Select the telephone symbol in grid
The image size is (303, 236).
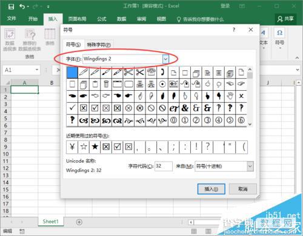(151, 73)
